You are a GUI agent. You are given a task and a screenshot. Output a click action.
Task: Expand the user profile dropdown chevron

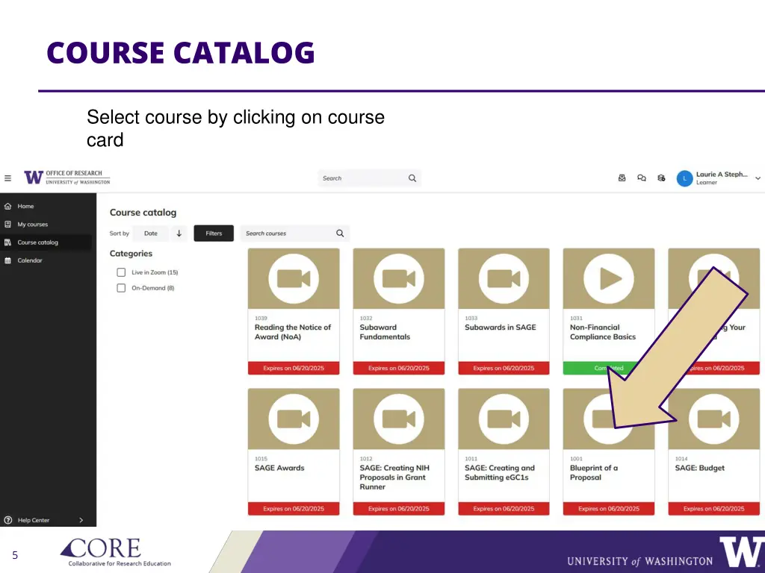[758, 178]
